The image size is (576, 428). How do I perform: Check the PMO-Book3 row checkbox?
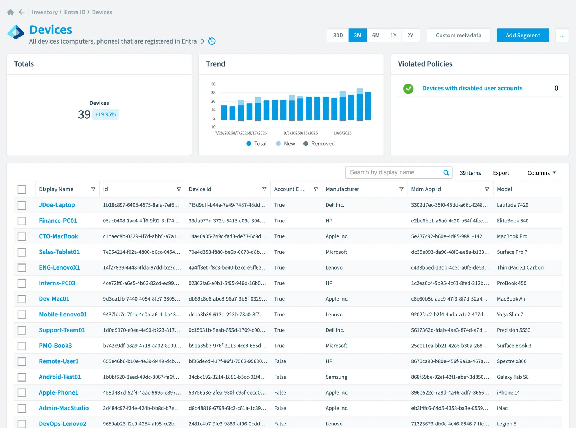coord(22,346)
